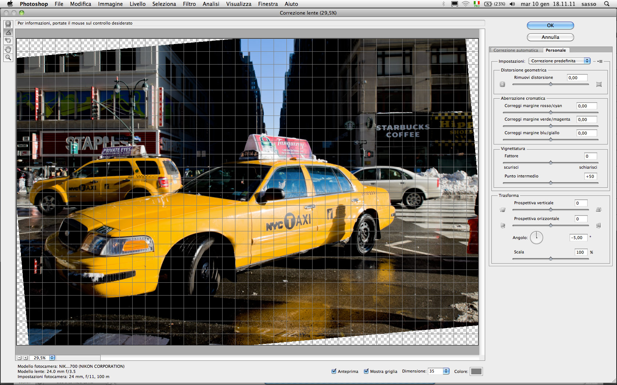The image size is (617, 385).
Task: Select the Zoom tool
Action: click(x=8, y=58)
